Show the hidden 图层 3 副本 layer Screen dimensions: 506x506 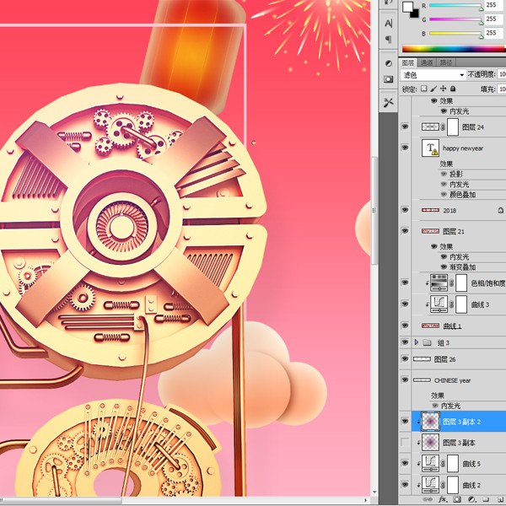point(405,442)
